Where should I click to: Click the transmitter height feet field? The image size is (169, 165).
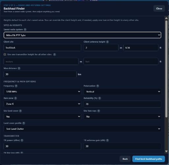point(121,61)
